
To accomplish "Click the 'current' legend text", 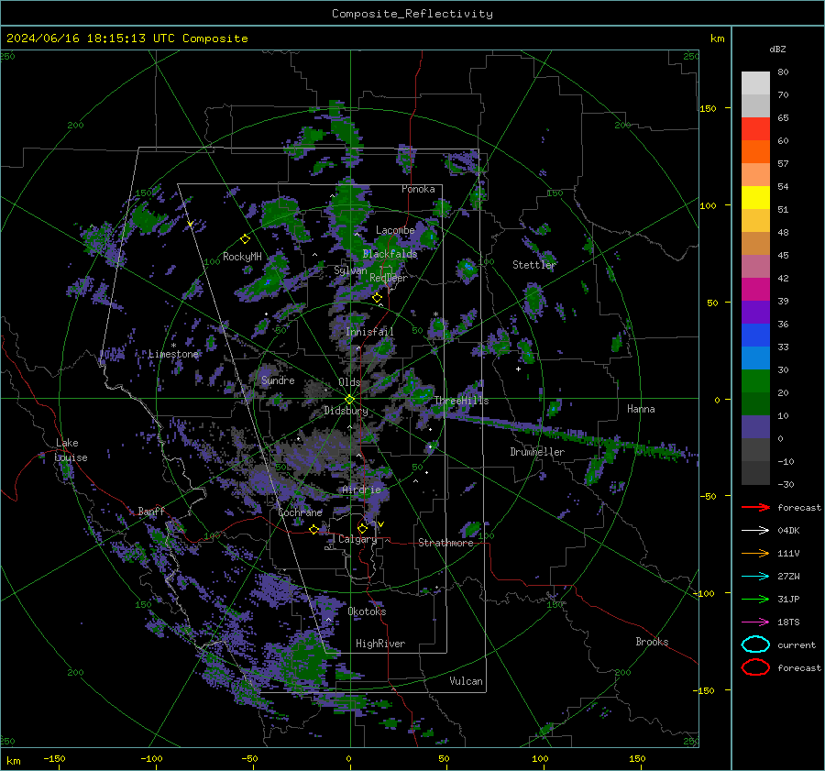I will tap(797, 644).
